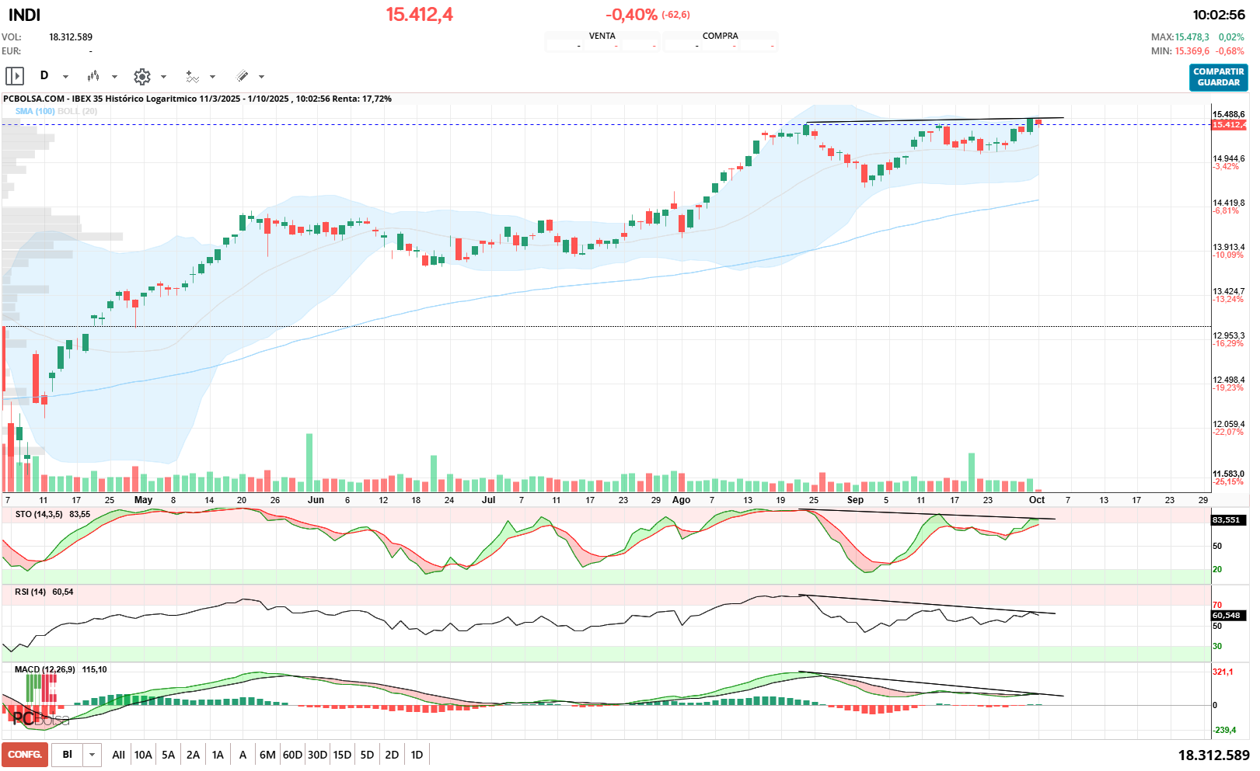Click the Sep label on date axis
This screenshot has width=1260, height=771.
coord(855,500)
